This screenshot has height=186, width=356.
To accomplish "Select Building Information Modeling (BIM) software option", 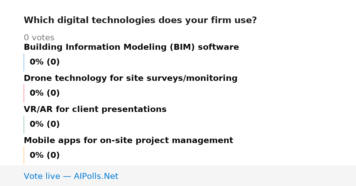I will coord(131,47).
